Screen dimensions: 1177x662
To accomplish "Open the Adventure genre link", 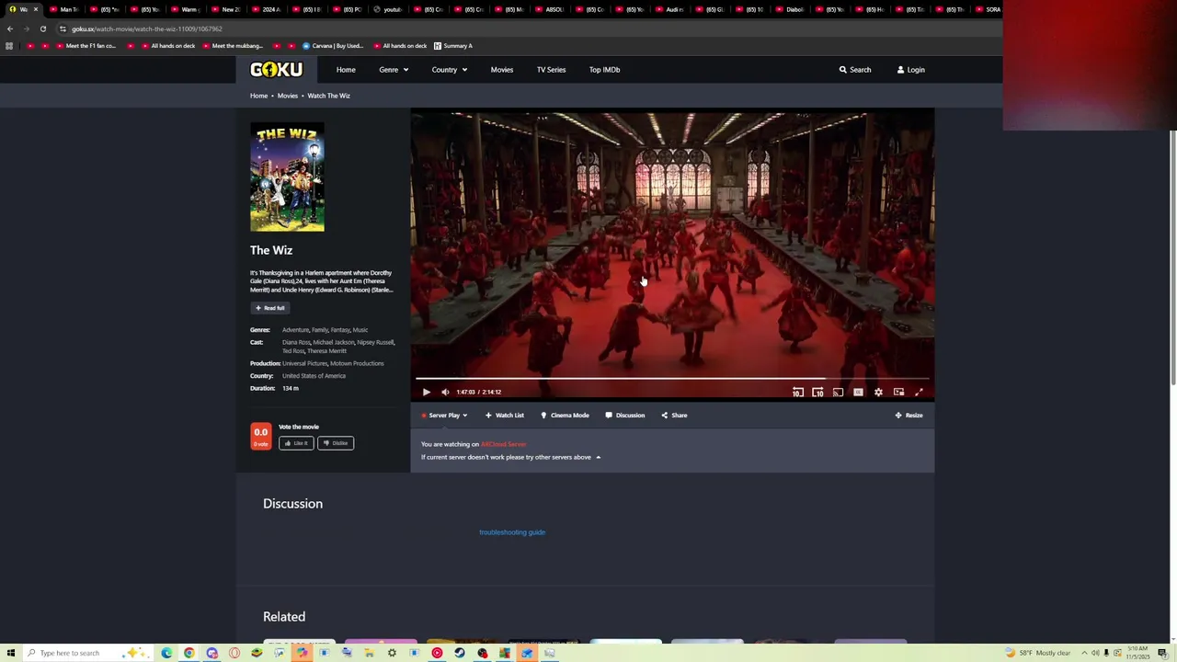I will click(x=295, y=330).
